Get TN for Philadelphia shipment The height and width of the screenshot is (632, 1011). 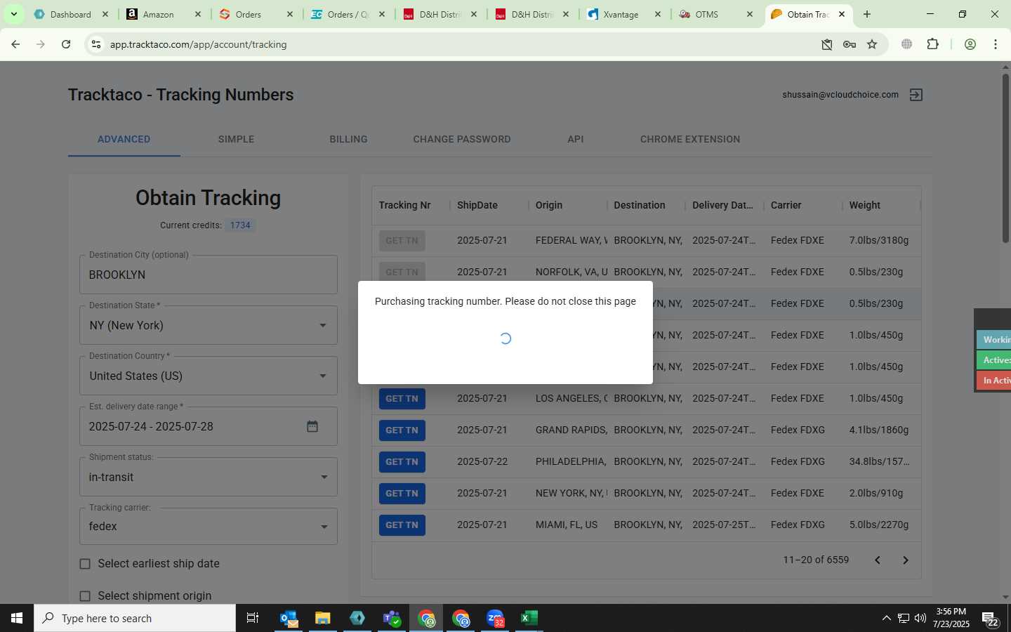(x=402, y=462)
